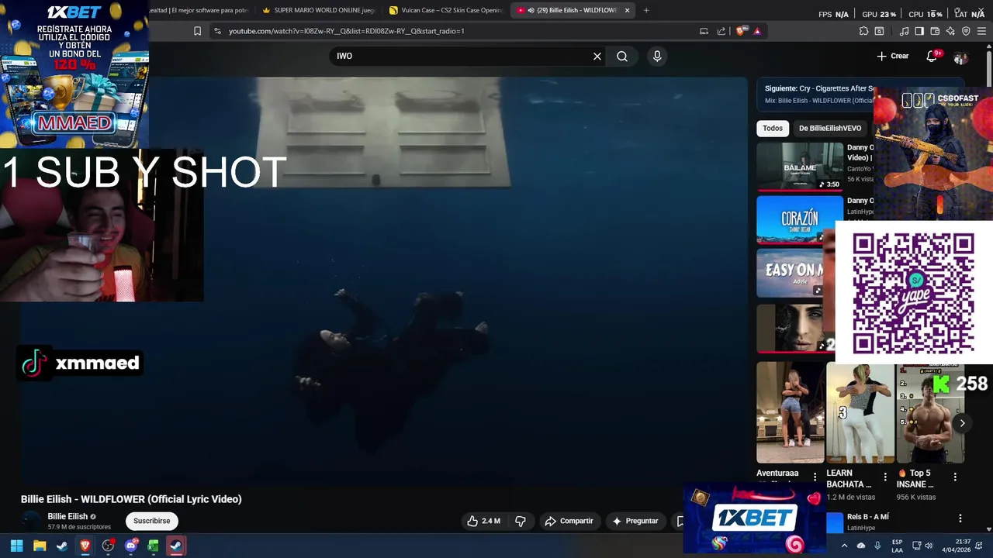Screen dimensions: 993x558
Task: Click the YouTube search magnifier button
Action: (x=622, y=56)
